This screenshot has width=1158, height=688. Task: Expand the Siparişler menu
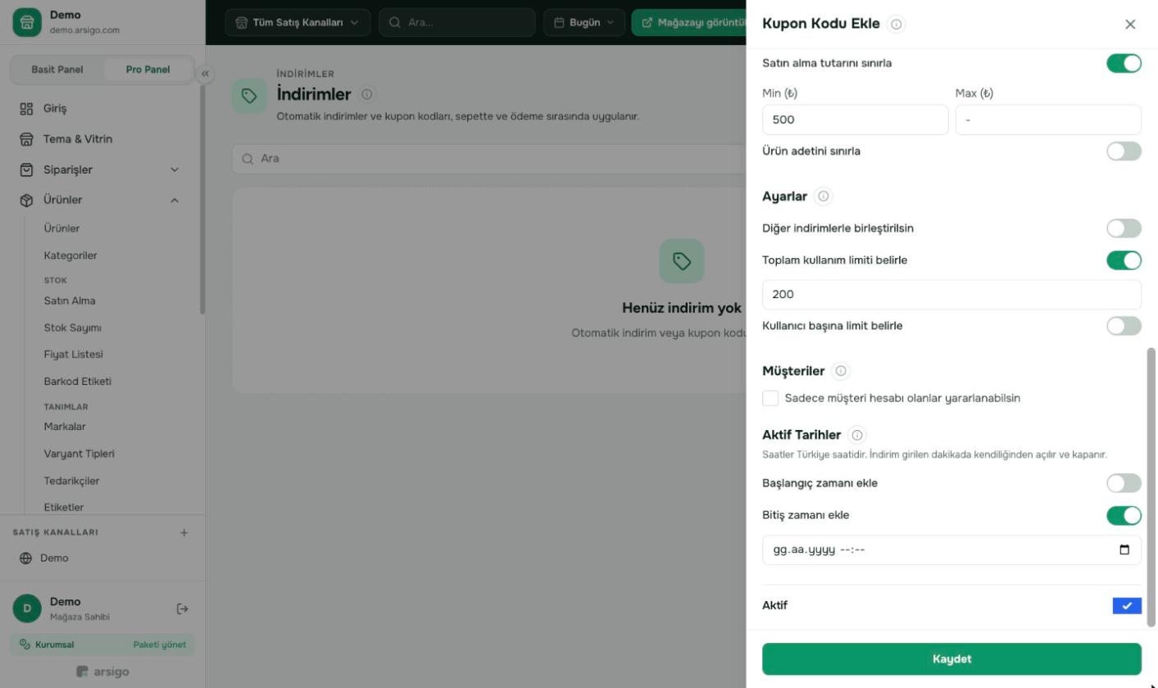coord(102,170)
